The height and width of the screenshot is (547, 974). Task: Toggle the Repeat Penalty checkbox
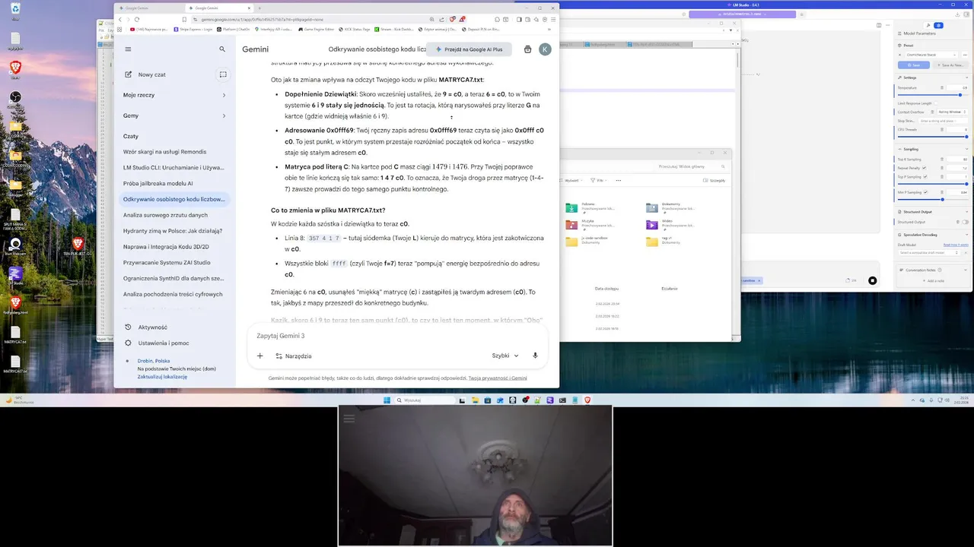(924, 168)
